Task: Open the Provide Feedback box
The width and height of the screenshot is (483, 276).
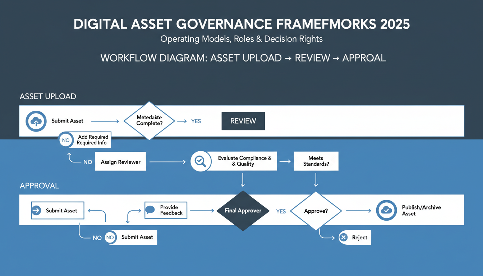Action: (166, 210)
